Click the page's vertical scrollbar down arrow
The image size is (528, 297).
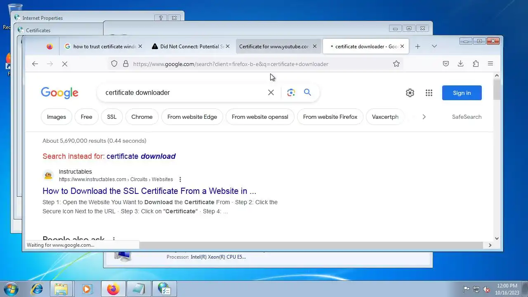[x=497, y=238]
